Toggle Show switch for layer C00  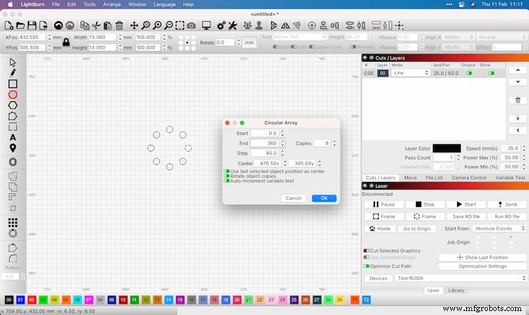[491, 73]
